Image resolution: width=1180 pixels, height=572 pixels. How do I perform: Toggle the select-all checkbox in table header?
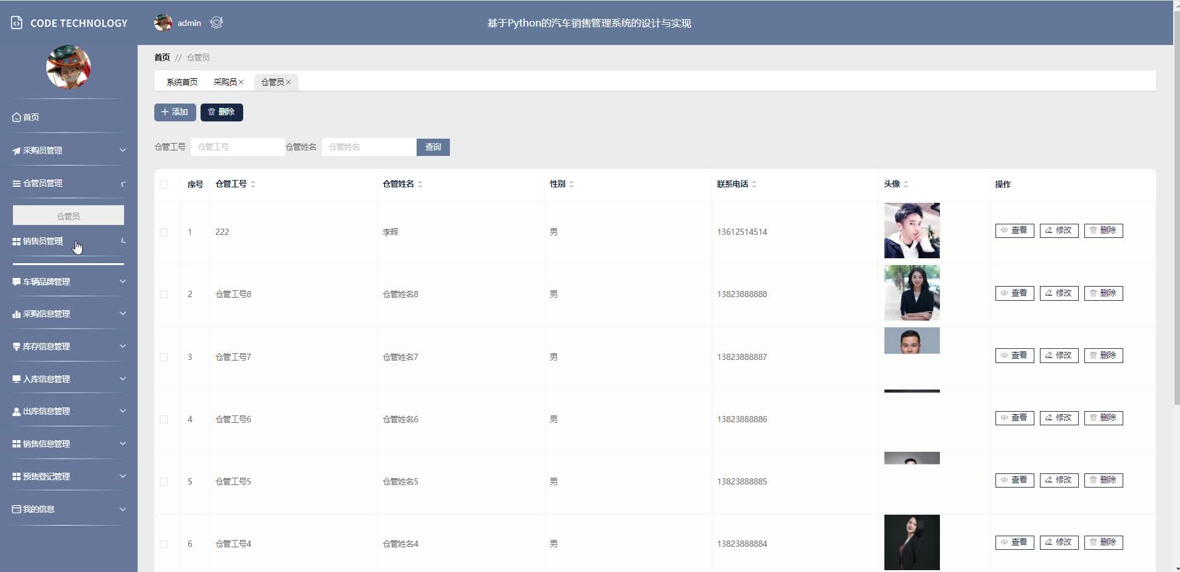tap(164, 184)
